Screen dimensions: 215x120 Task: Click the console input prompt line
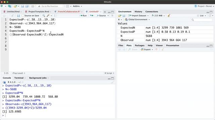58,115
